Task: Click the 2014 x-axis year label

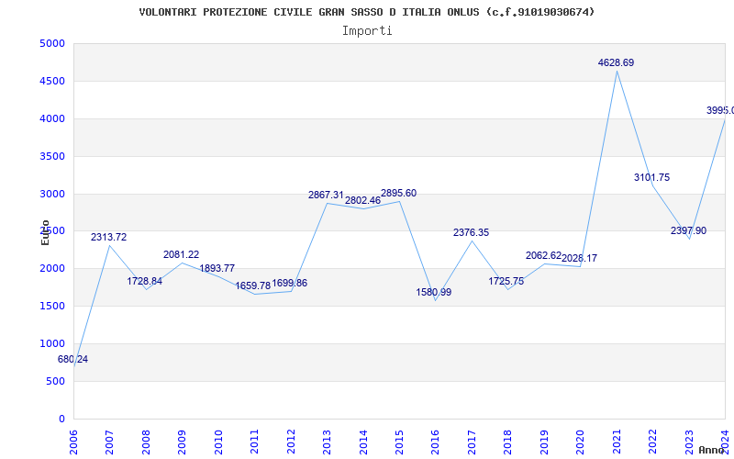Action: [363, 442]
